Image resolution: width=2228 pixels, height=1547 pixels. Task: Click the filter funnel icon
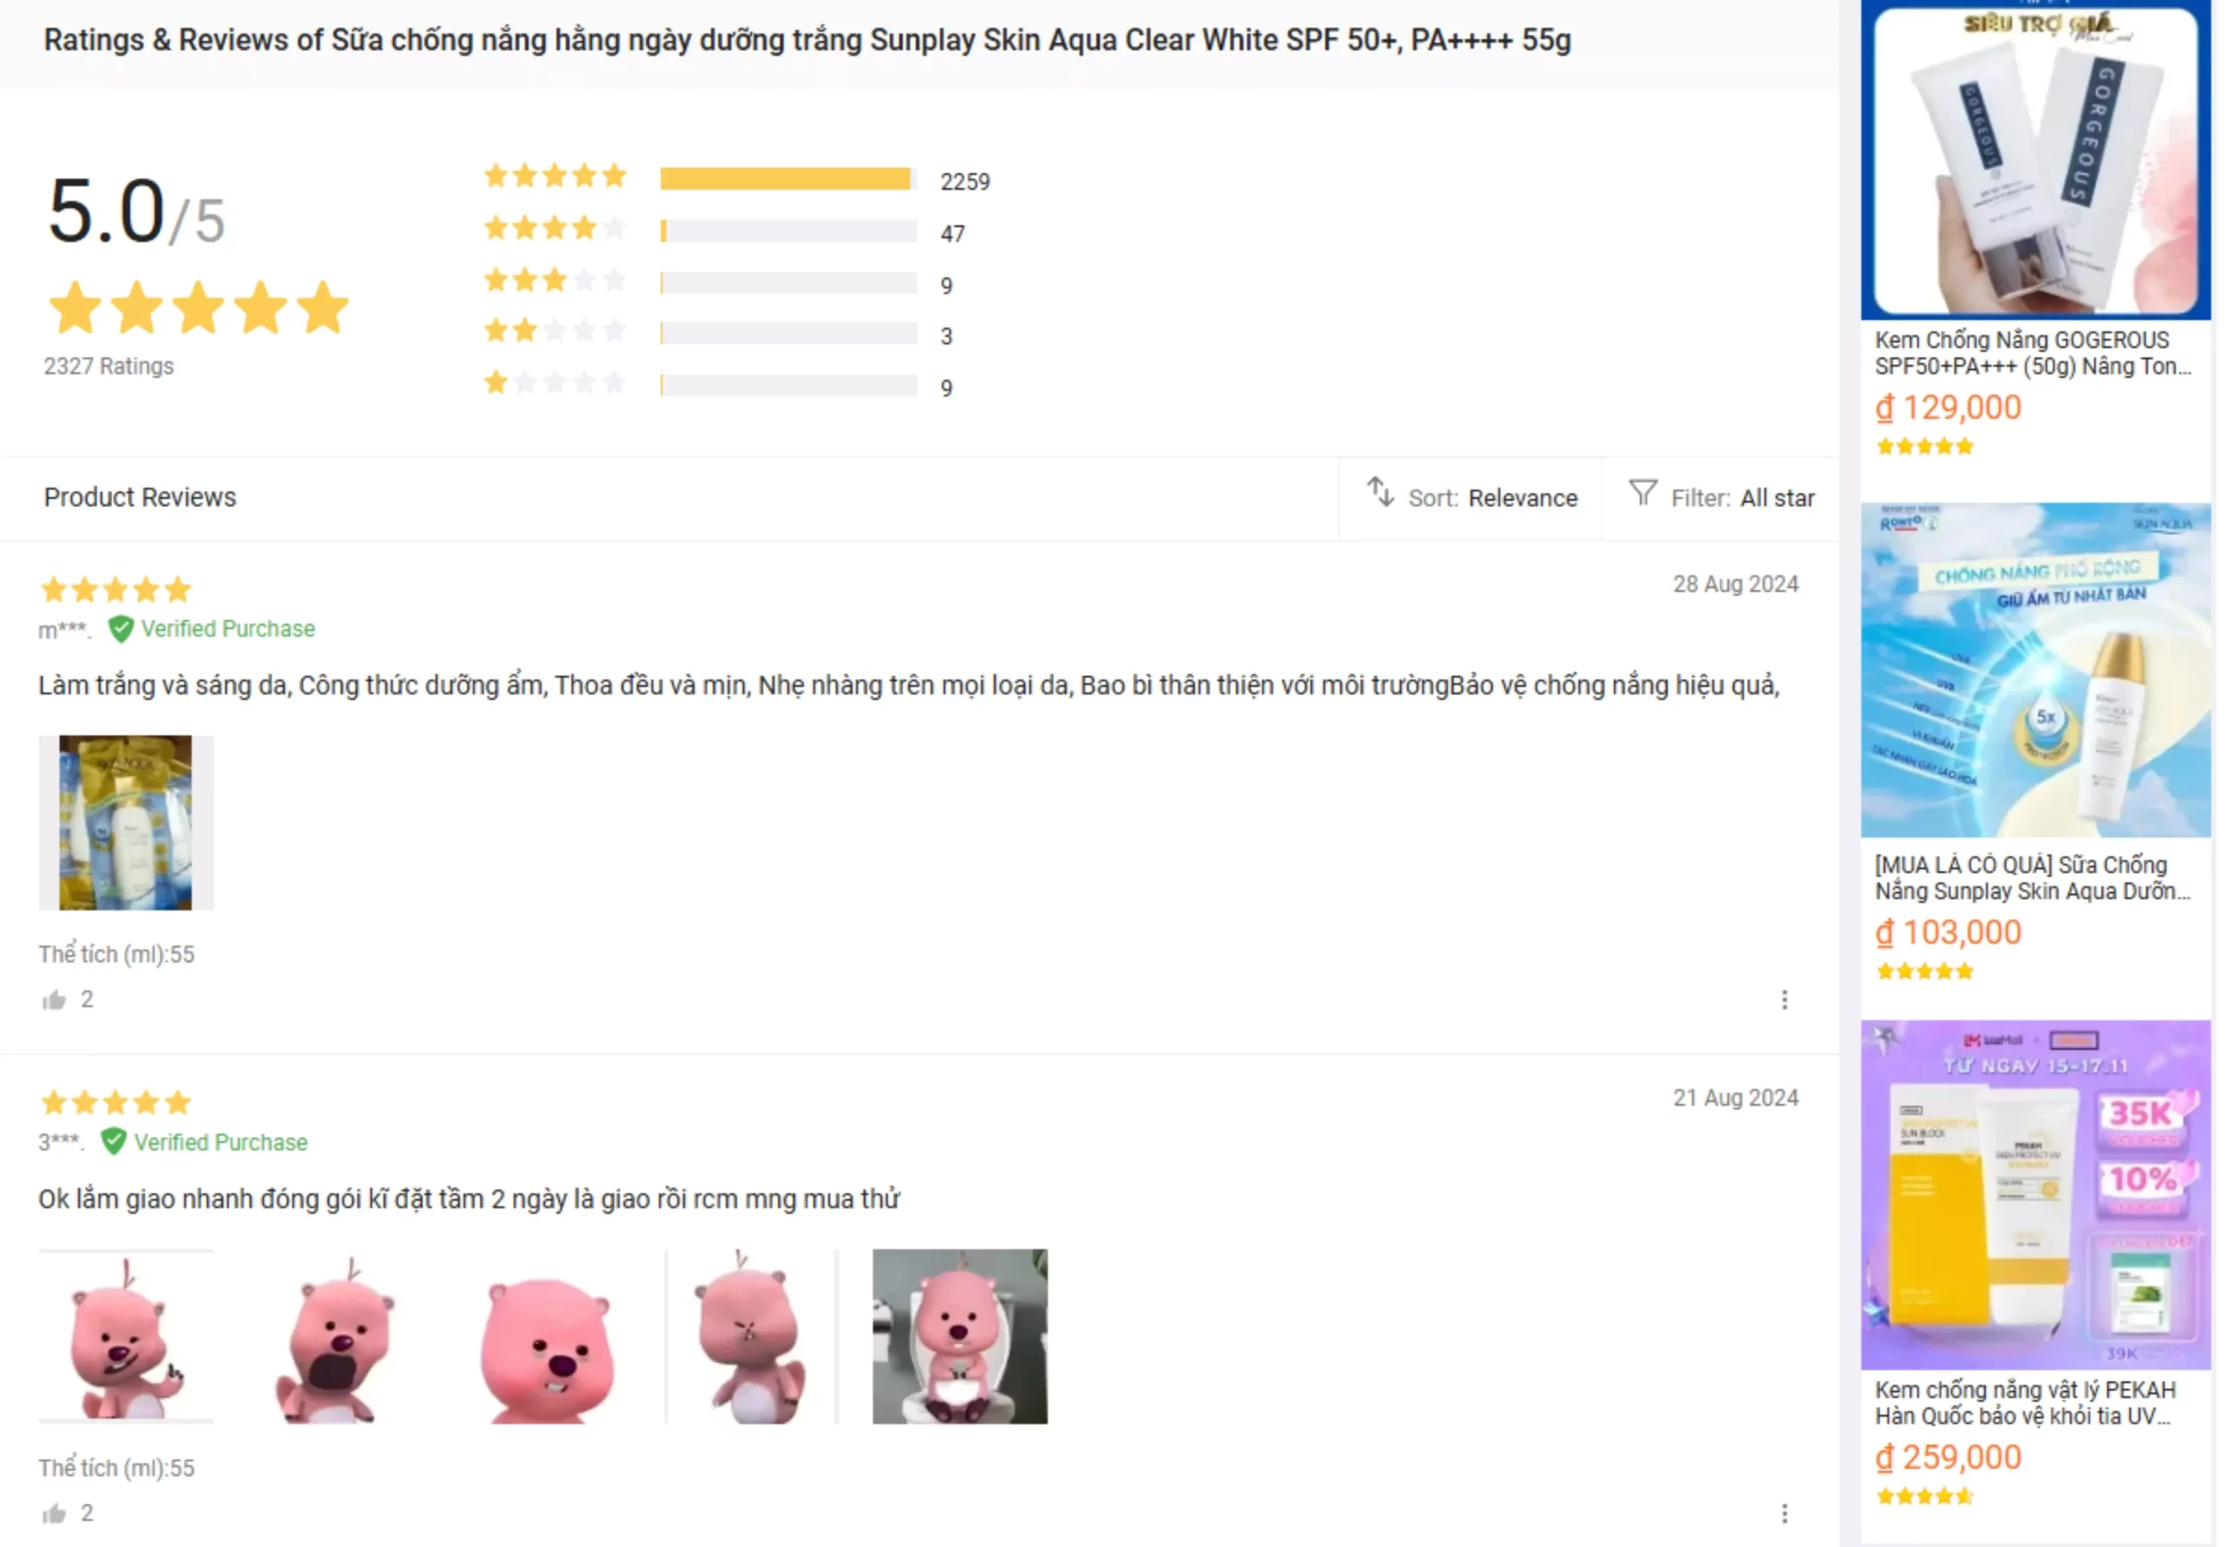coord(1641,494)
